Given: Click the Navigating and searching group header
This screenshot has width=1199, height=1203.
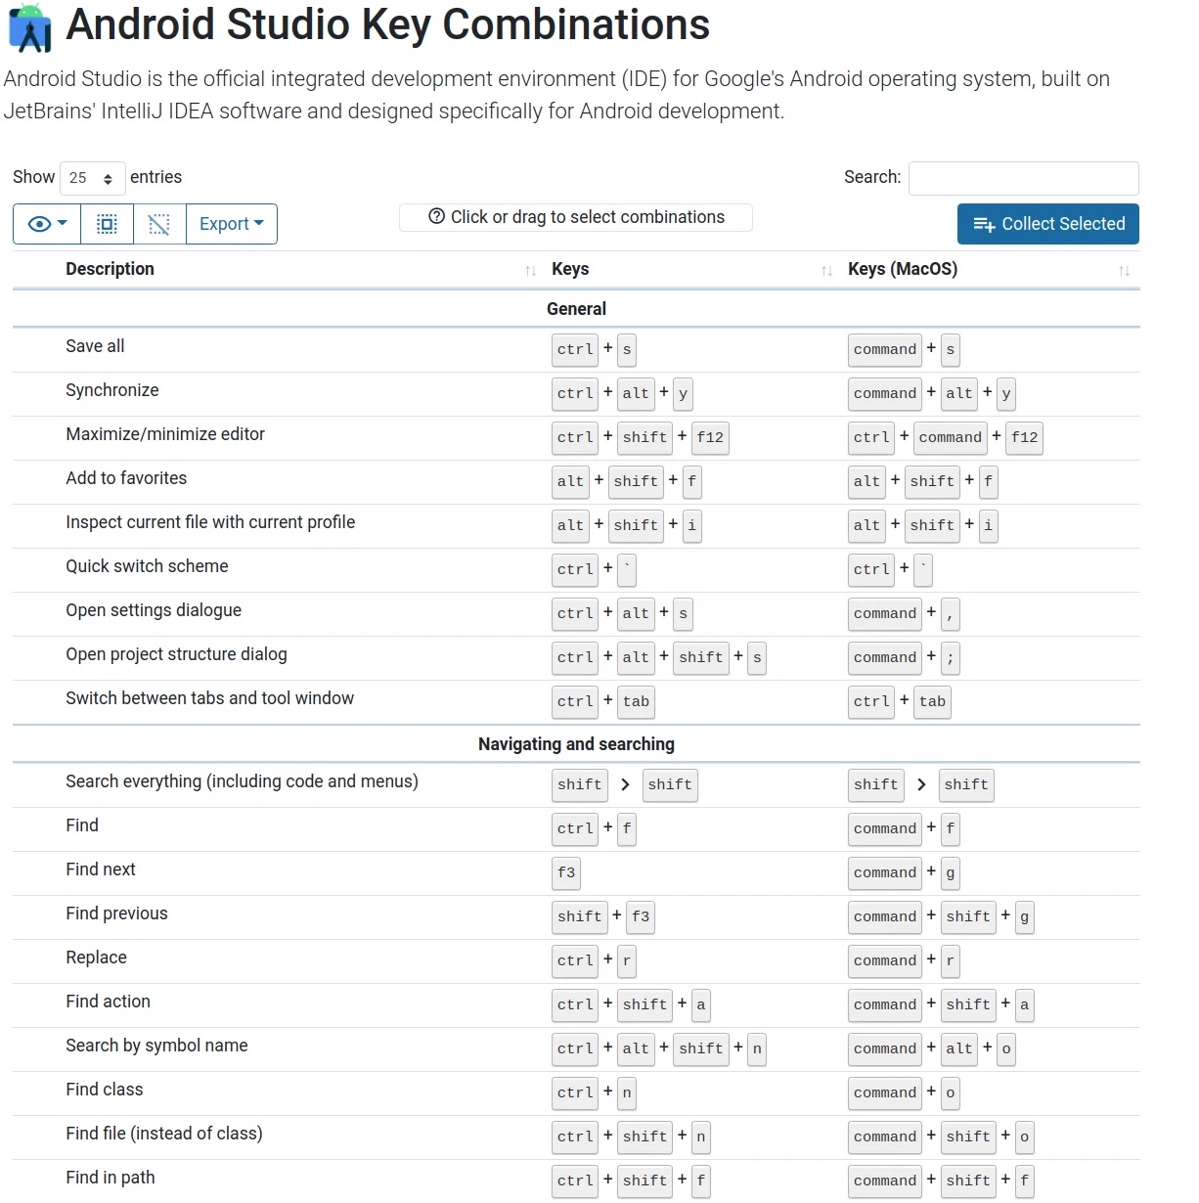Looking at the screenshot, I should [576, 744].
